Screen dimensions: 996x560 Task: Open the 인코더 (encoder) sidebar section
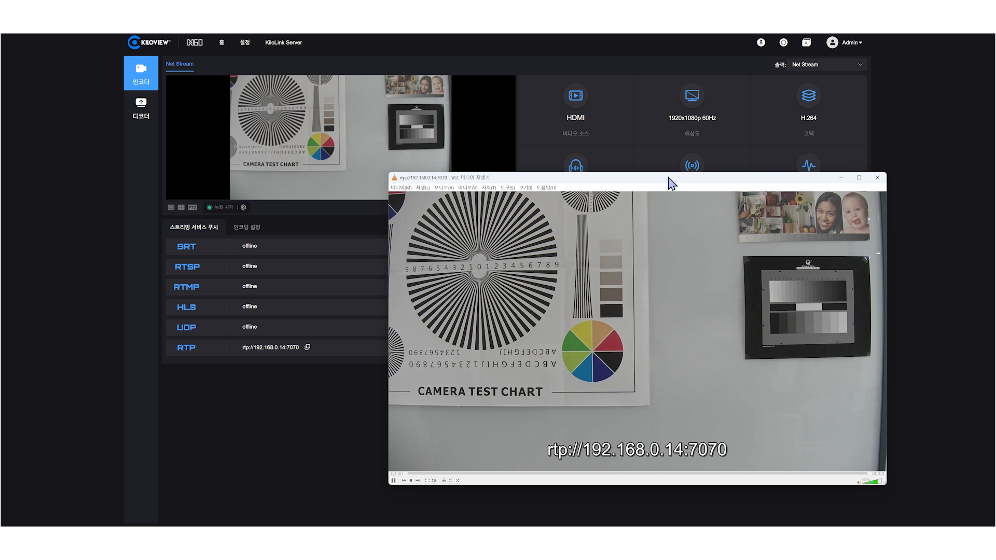point(141,74)
